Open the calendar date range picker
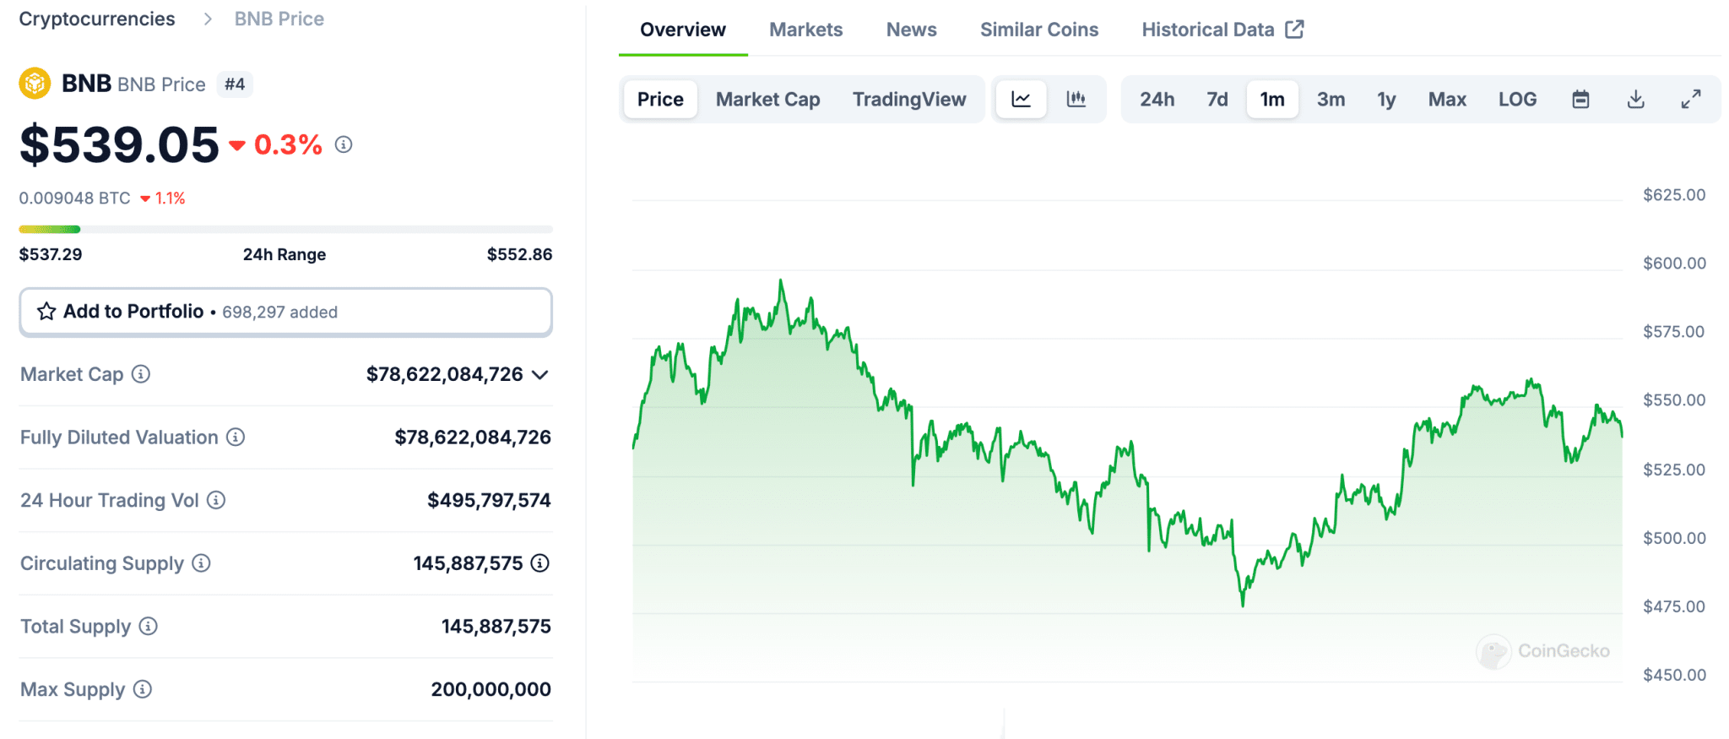This screenshot has width=1729, height=739. pos(1580,100)
